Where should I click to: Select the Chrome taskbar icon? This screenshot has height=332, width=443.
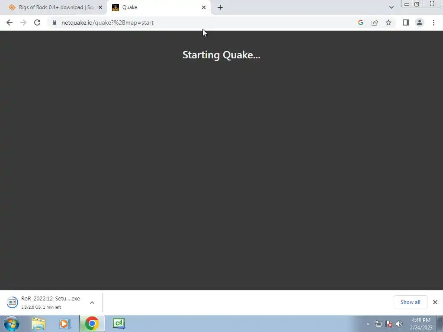[92, 323]
